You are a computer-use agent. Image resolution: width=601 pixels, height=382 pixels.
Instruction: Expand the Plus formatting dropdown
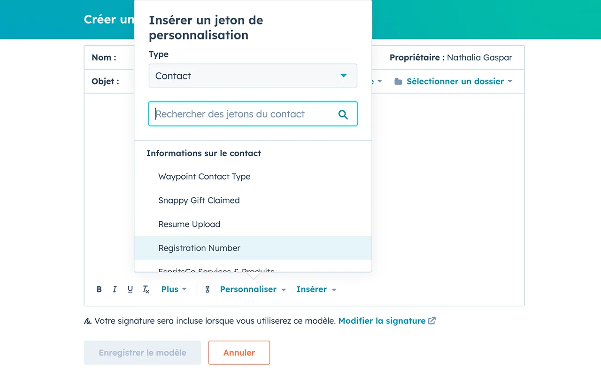coord(174,289)
